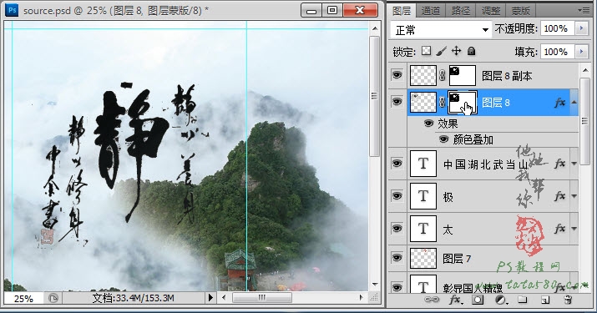
Task: Switch to the 蒙版 tab
Action: [x=521, y=11]
